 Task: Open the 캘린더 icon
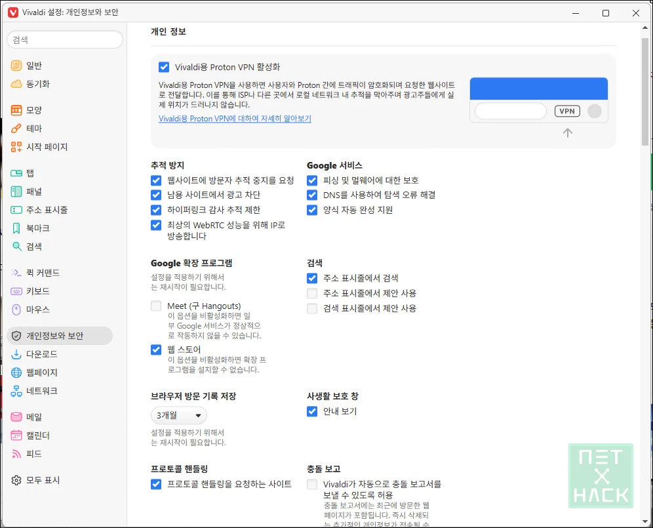pos(16,435)
